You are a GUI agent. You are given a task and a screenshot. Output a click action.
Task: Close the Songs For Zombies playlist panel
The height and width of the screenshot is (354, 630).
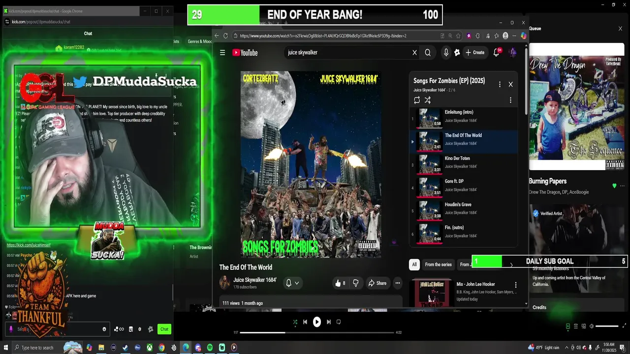(x=510, y=85)
